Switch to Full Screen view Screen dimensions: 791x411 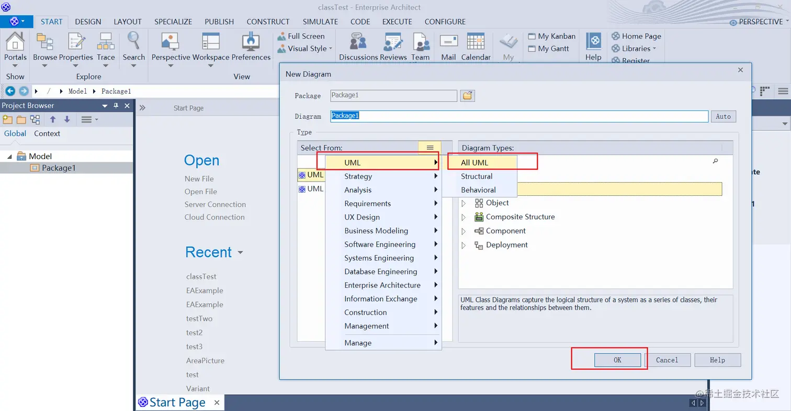tap(301, 36)
